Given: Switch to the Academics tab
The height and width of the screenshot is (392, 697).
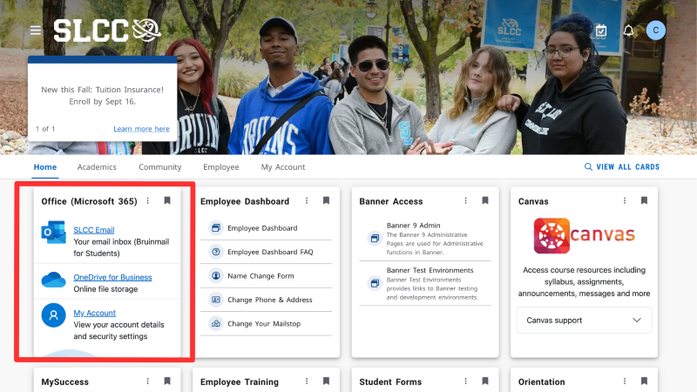Looking at the screenshot, I should [97, 167].
